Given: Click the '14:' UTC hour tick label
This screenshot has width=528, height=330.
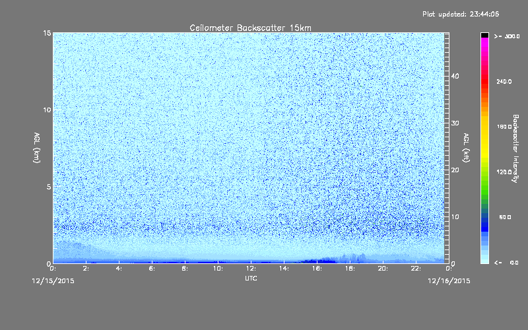Looking at the screenshot, I should (284, 269).
